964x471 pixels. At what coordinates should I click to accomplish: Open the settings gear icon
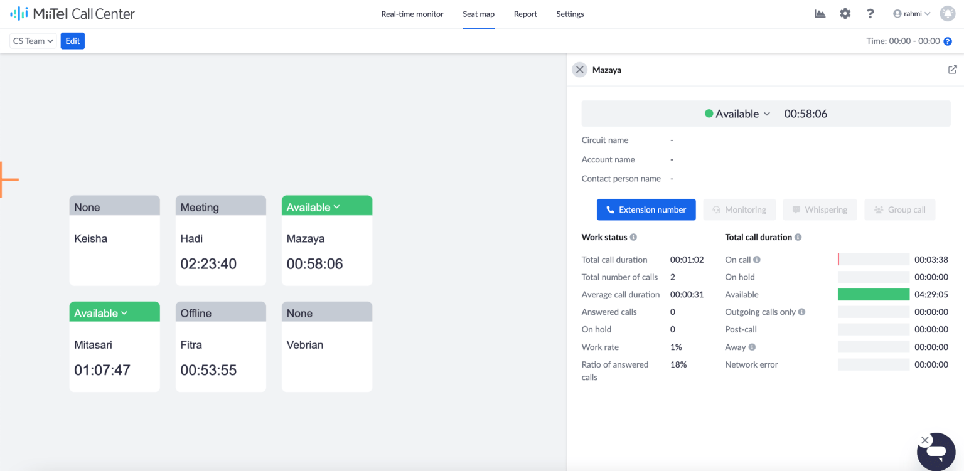845,14
